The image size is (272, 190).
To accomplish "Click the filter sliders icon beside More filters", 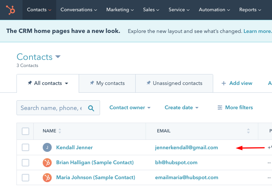I will 220,108.
